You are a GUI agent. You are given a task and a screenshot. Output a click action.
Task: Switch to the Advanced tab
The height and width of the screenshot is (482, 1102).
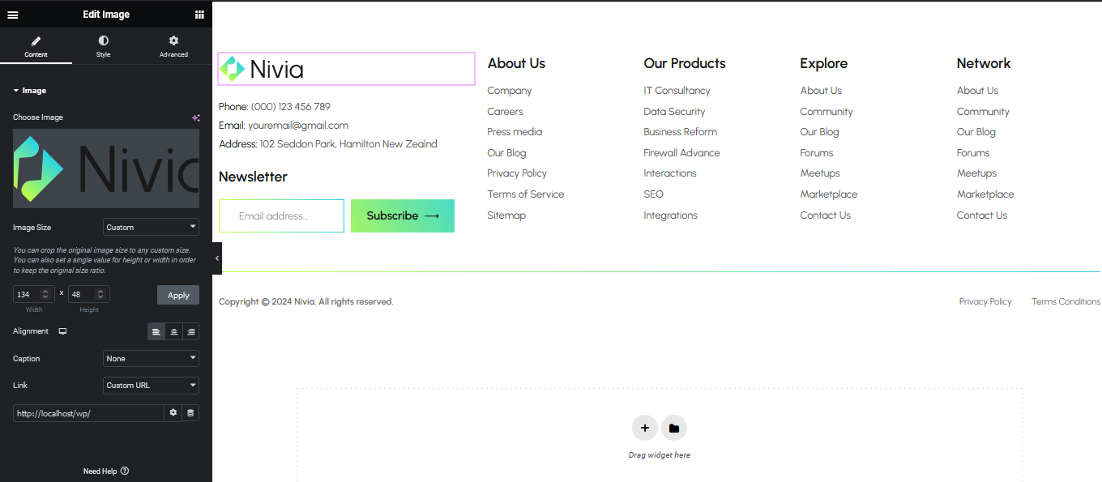[x=173, y=46]
